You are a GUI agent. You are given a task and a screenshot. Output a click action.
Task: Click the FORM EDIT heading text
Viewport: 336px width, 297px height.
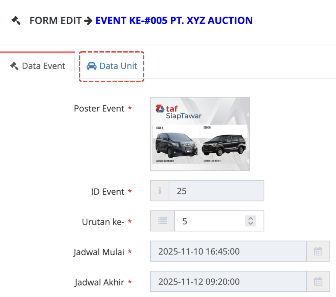(55, 21)
